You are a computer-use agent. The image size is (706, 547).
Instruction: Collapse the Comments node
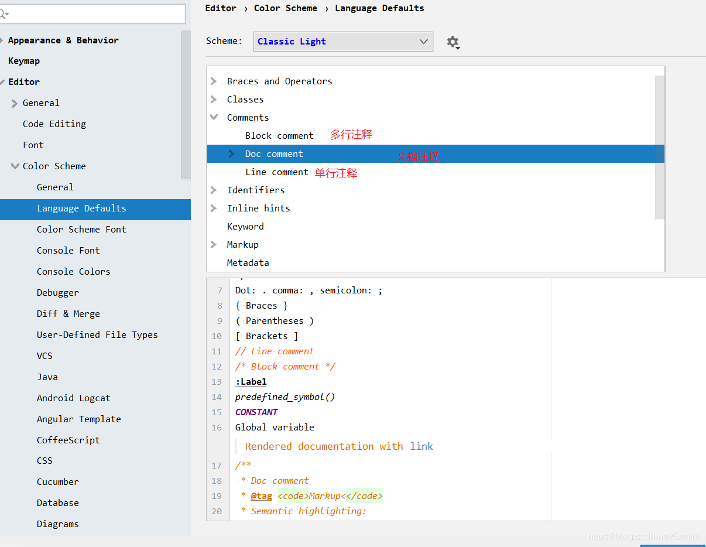[x=214, y=117]
